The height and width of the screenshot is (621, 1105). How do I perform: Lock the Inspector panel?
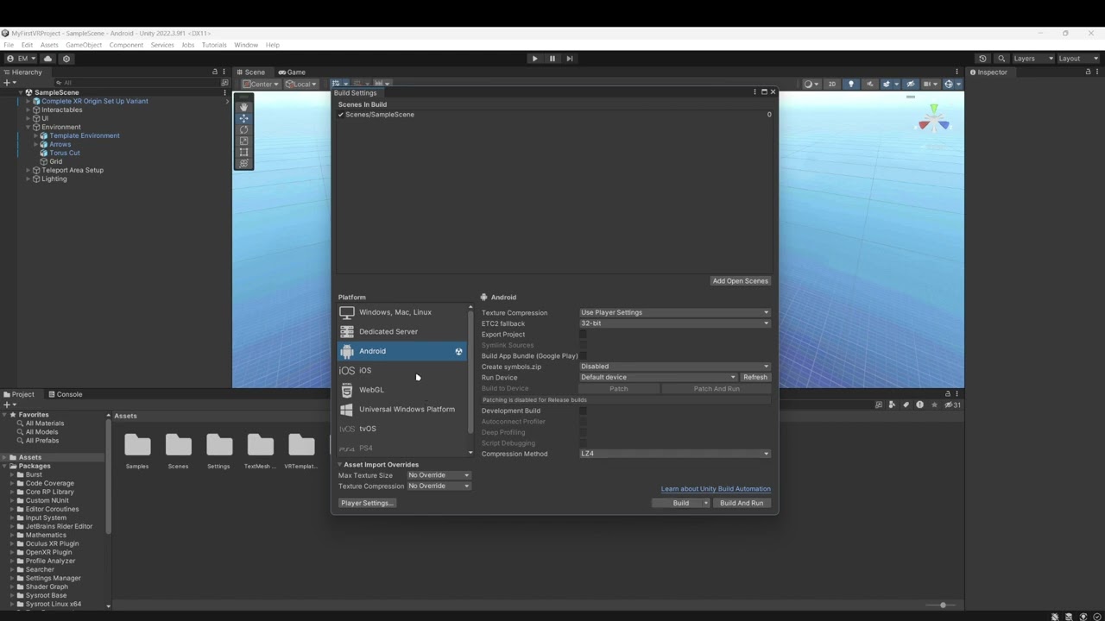(x=1088, y=72)
